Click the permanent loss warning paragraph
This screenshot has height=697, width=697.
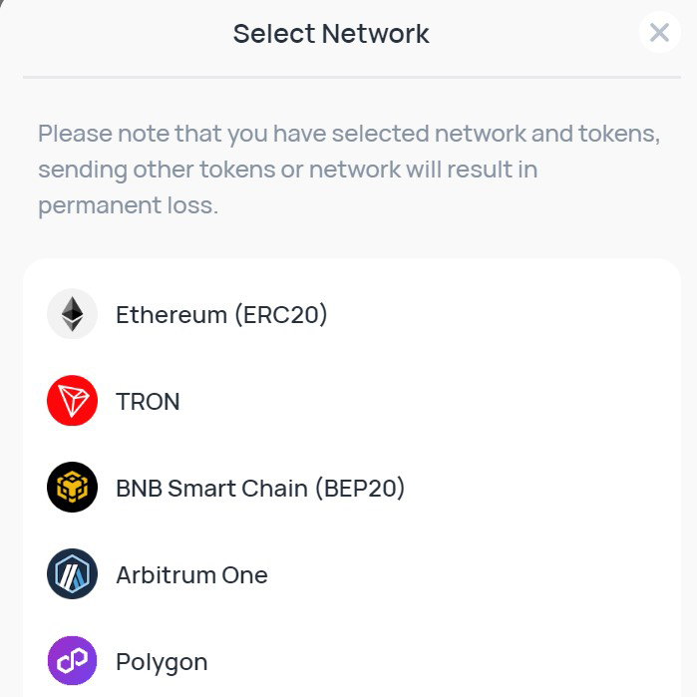(349, 170)
